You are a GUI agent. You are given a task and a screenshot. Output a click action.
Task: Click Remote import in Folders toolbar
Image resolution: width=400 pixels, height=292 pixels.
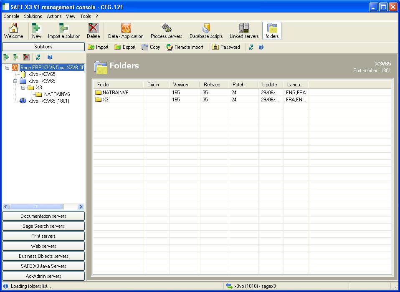coord(185,47)
